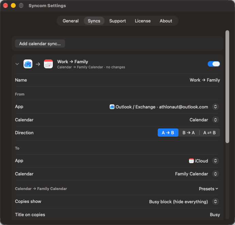Image resolution: width=235 pixels, height=225 pixels.
Task: Open the To App dropdown showing iCloud
Action: point(215,161)
